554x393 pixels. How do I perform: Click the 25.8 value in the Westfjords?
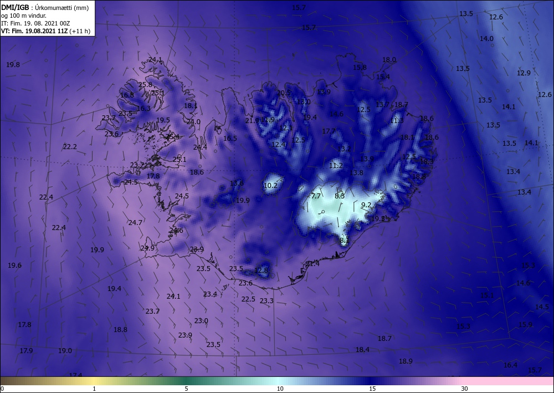(x=145, y=84)
